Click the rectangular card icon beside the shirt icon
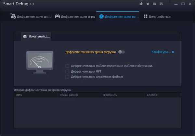 pyautogui.click(x=155, y=4)
